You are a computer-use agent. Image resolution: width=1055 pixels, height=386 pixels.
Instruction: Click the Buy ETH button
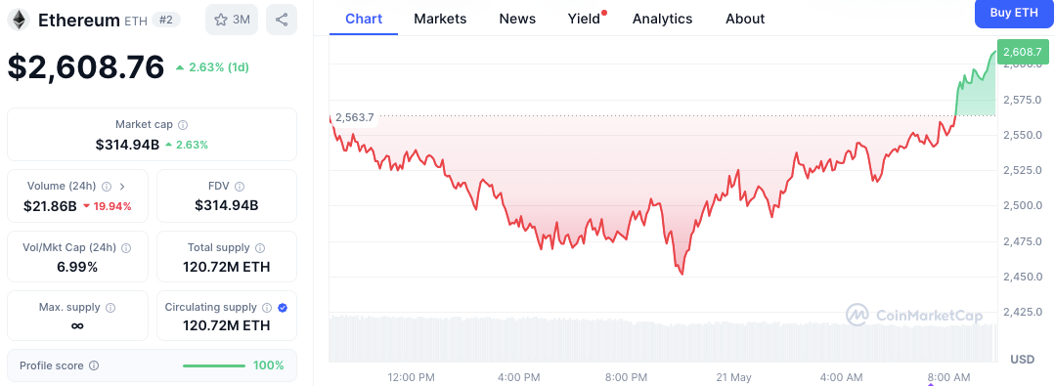(x=1015, y=14)
